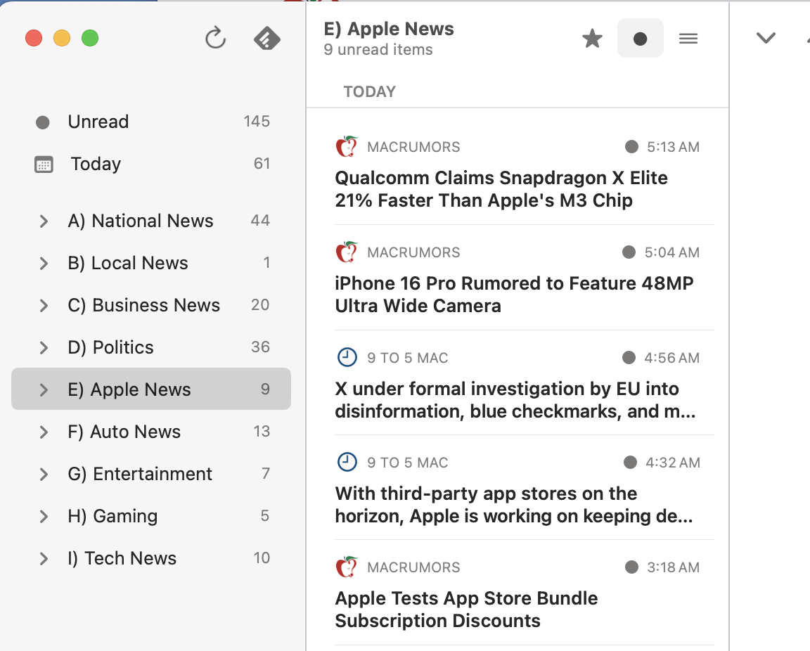Select B) Local News label
The height and width of the screenshot is (651, 810).
point(128,264)
